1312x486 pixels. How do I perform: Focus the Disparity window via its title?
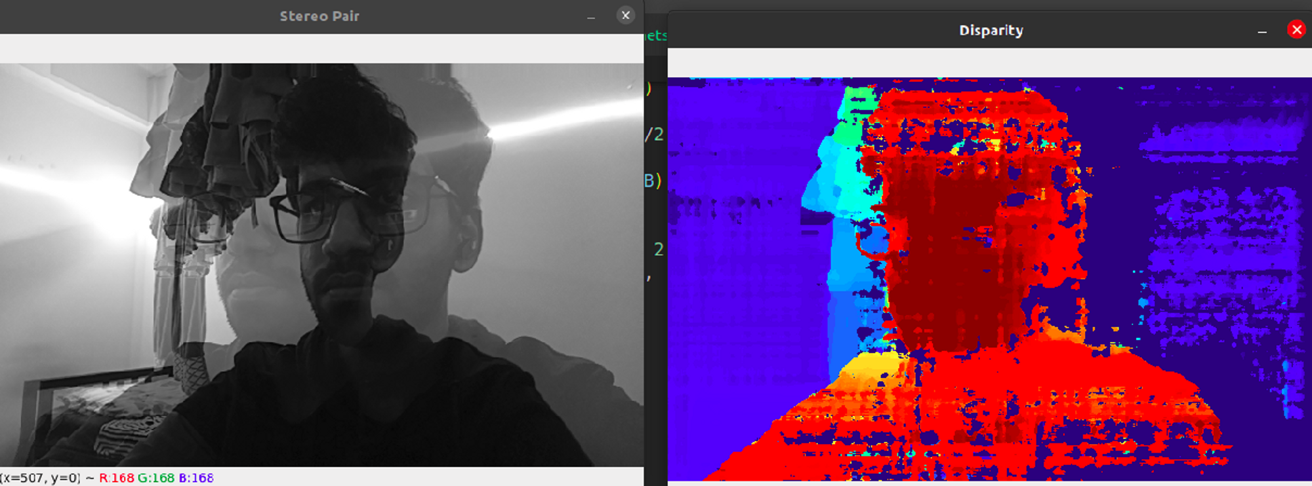point(991,30)
